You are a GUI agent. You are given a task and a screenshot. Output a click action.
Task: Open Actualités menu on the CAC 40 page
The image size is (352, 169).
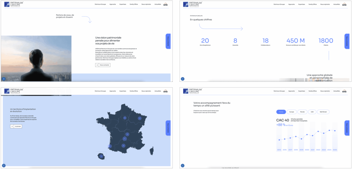pyautogui.click(x=337, y=91)
